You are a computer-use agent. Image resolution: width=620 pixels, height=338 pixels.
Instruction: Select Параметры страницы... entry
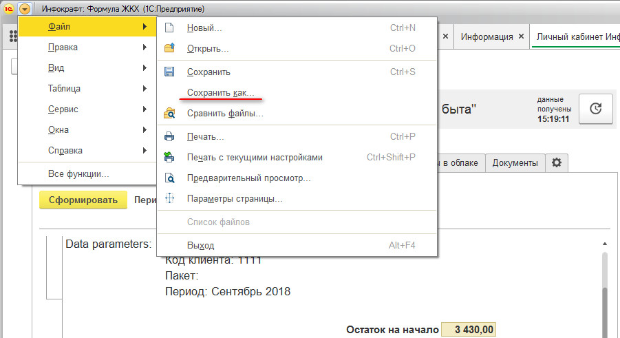(x=297, y=199)
